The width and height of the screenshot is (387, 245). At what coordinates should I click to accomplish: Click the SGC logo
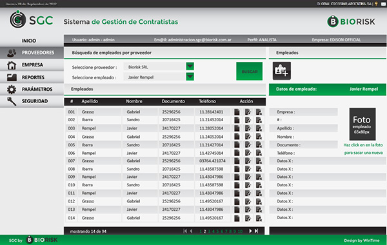pos(32,20)
